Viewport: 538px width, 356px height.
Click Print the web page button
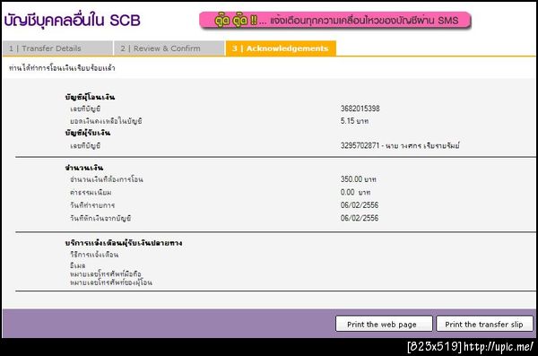(384, 324)
